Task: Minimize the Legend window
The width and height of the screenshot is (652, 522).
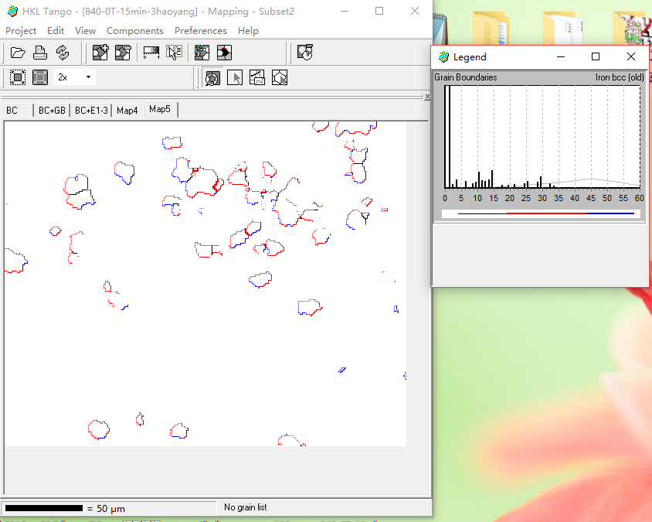Action: coord(561,56)
